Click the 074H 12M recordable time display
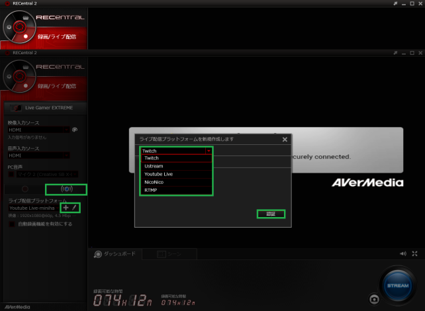425x311 pixels. tap(122, 300)
